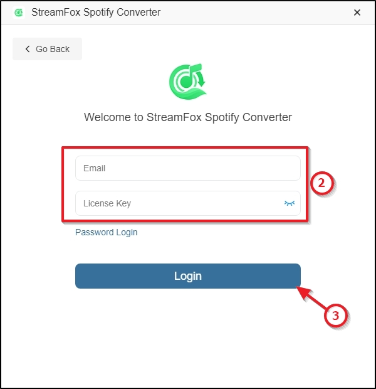
Task: Focus the License Key input field
Action: [188, 203]
